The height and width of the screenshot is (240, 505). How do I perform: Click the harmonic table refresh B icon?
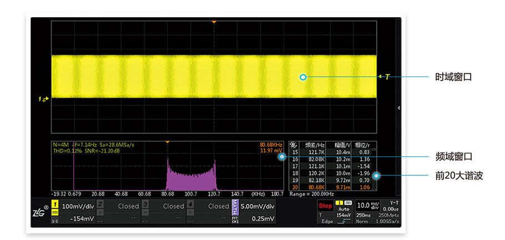(x=293, y=146)
